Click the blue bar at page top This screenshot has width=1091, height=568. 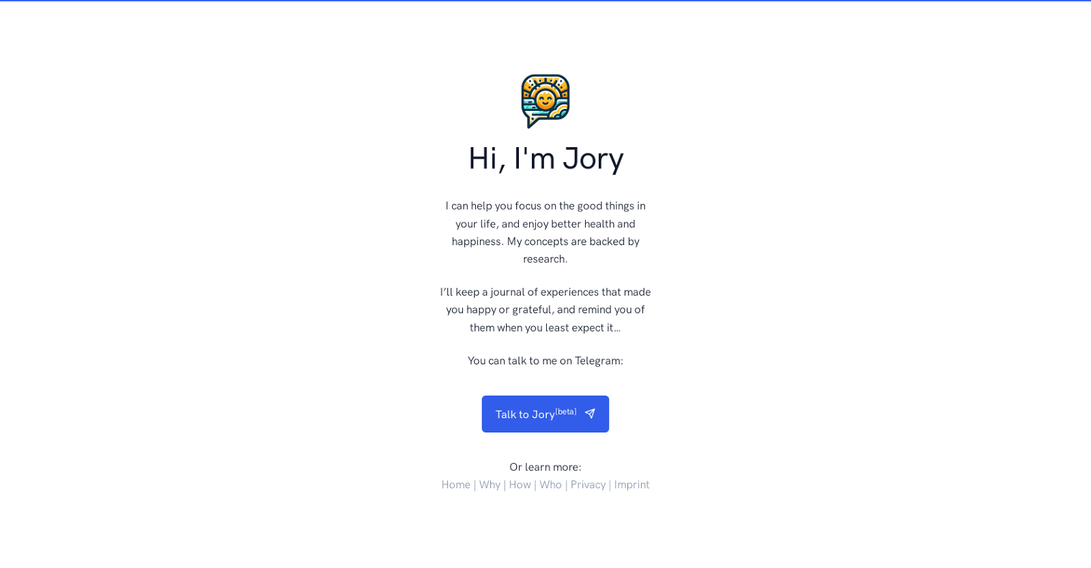545,1
